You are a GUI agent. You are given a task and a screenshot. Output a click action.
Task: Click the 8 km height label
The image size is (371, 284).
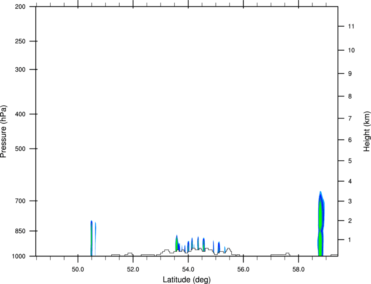click(x=350, y=96)
